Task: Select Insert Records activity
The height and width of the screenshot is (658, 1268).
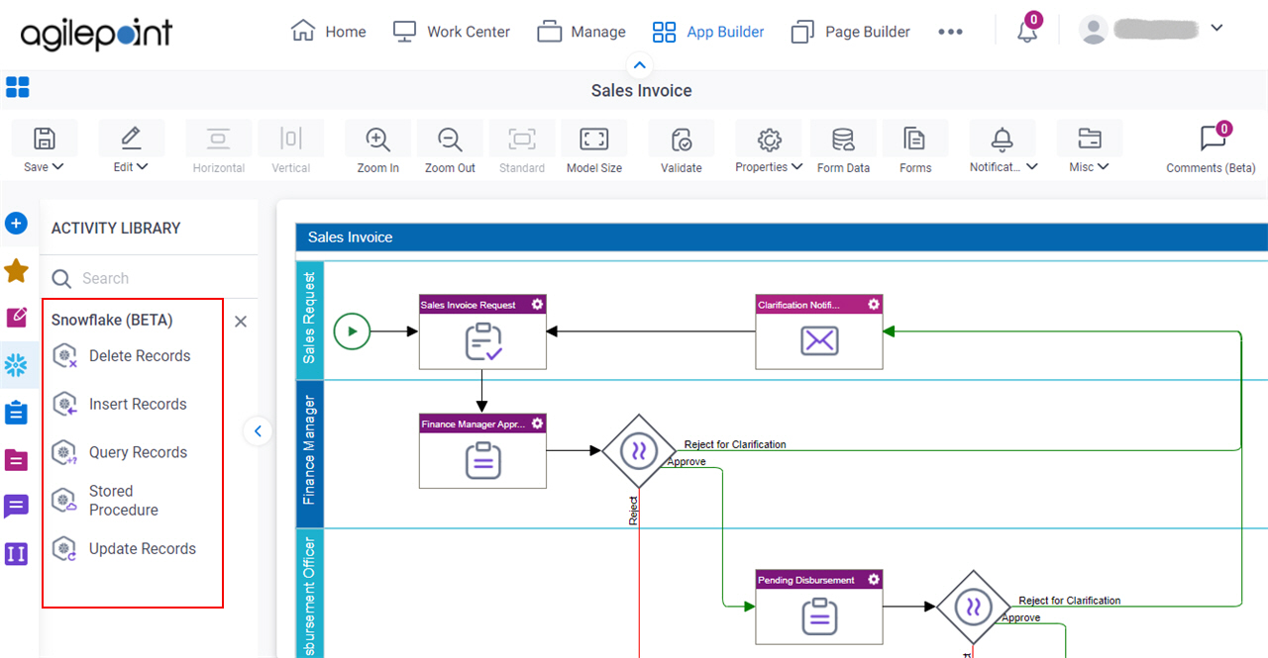Action: pos(120,405)
